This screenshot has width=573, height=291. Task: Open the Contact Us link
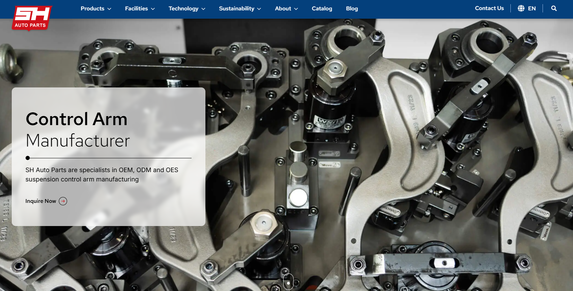[489, 8]
